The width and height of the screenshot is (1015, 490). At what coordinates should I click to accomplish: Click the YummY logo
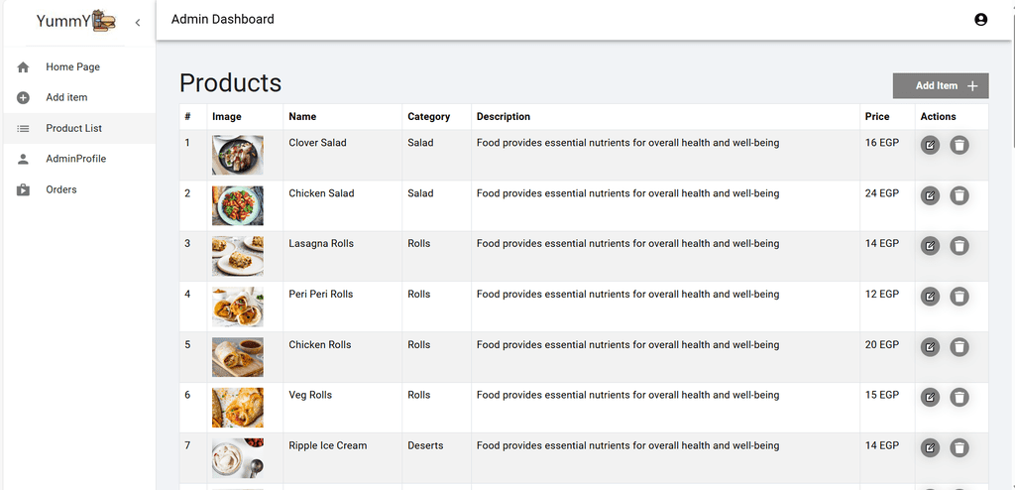[75, 22]
